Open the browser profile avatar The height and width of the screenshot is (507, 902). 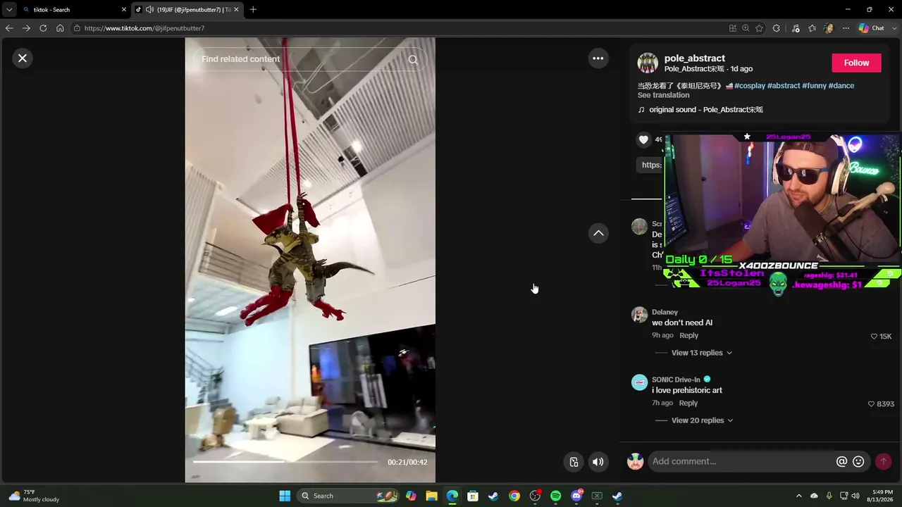[x=829, y=28]
